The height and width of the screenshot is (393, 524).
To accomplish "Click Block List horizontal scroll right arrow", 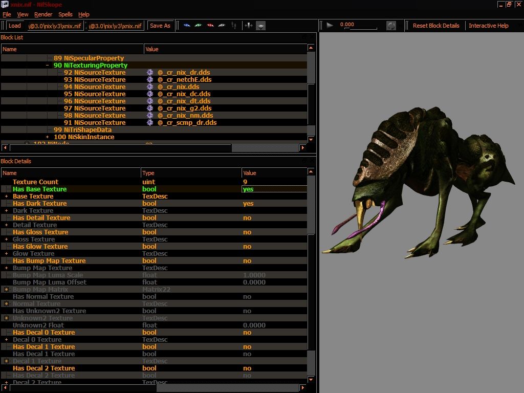I will (303, 148).
